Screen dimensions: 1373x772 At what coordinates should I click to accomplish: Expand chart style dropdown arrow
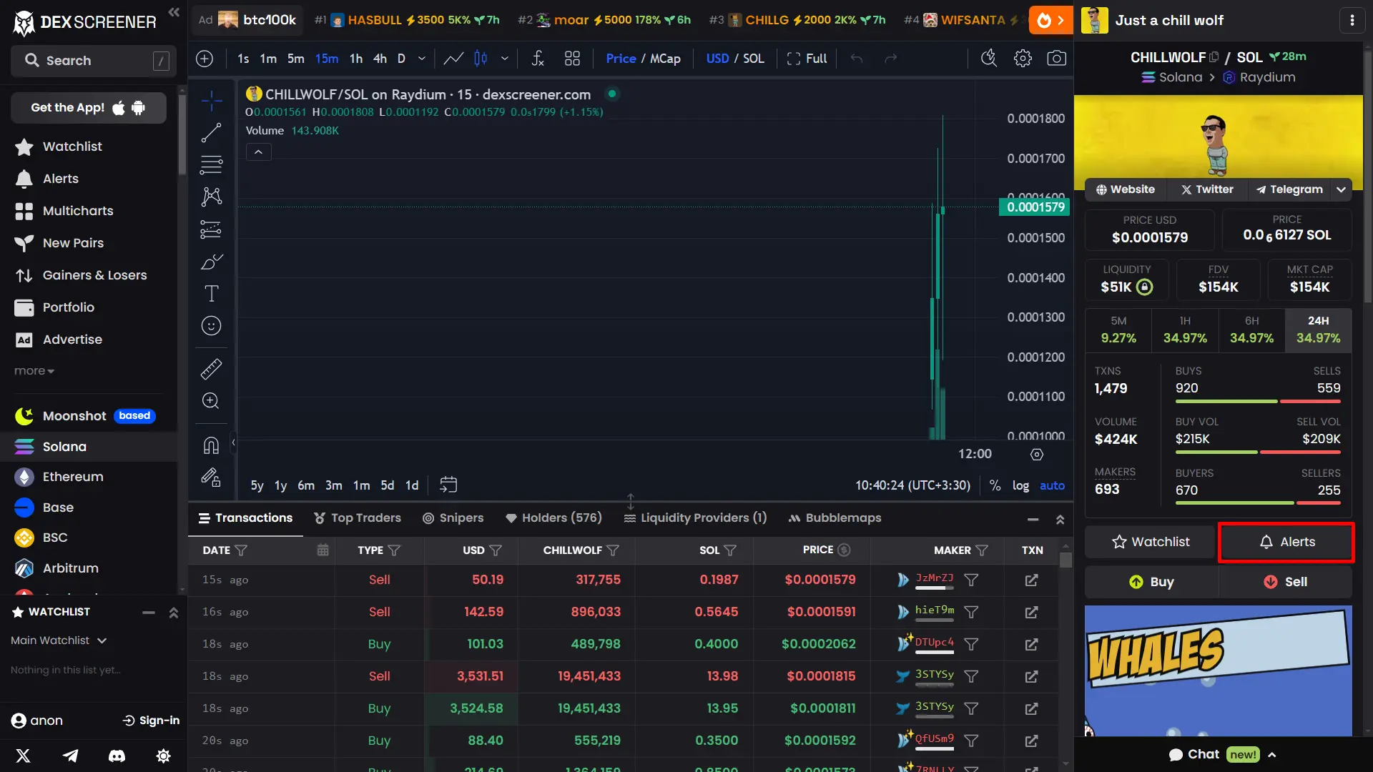pyautogui.click(x=505, y=59)
